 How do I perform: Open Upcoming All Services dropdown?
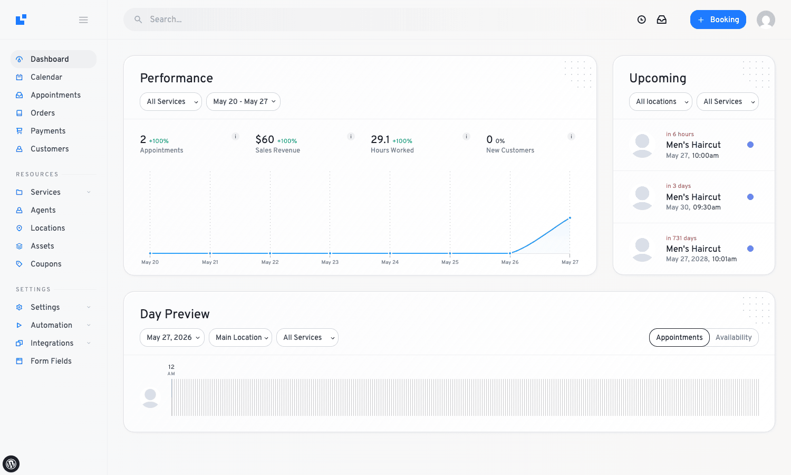coord(728,101)
